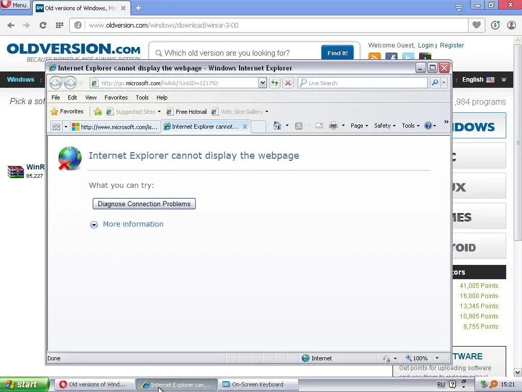Click the IE Live Search box

tap(363, 83)
